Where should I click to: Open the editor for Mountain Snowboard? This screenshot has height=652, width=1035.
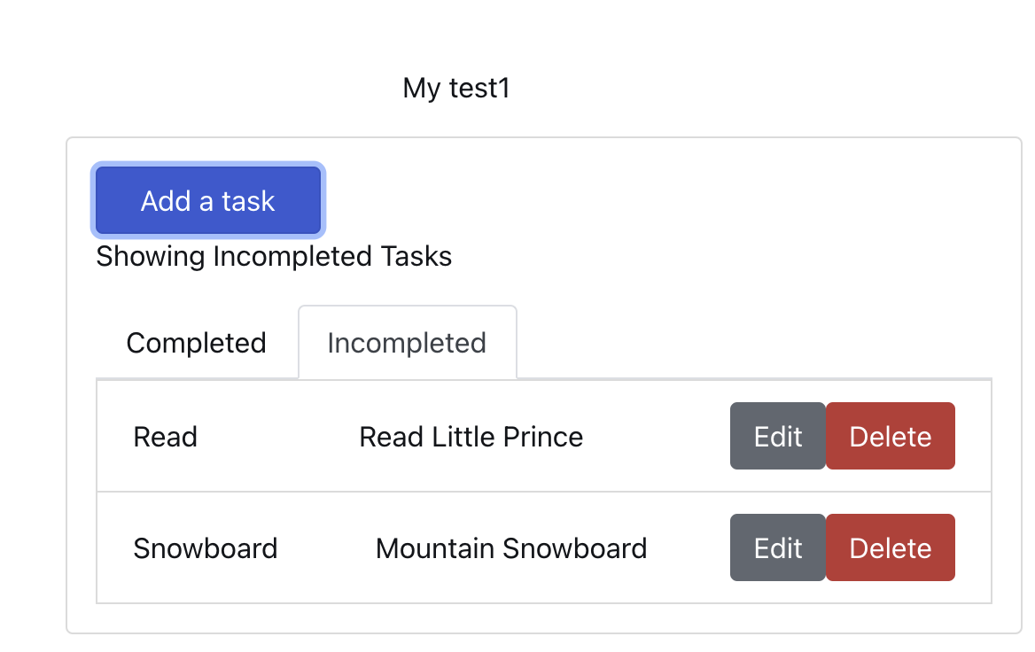777,548
